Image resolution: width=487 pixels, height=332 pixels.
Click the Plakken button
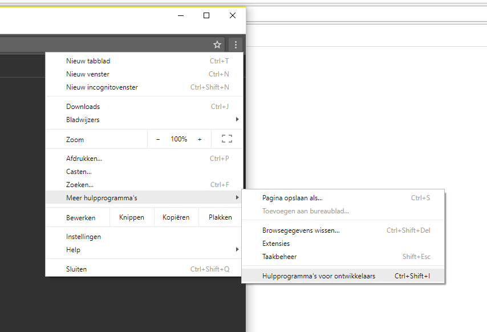(x=220, y=217)
